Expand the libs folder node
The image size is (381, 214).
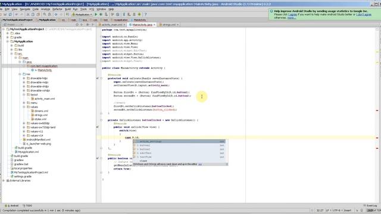tap(11, 49)
